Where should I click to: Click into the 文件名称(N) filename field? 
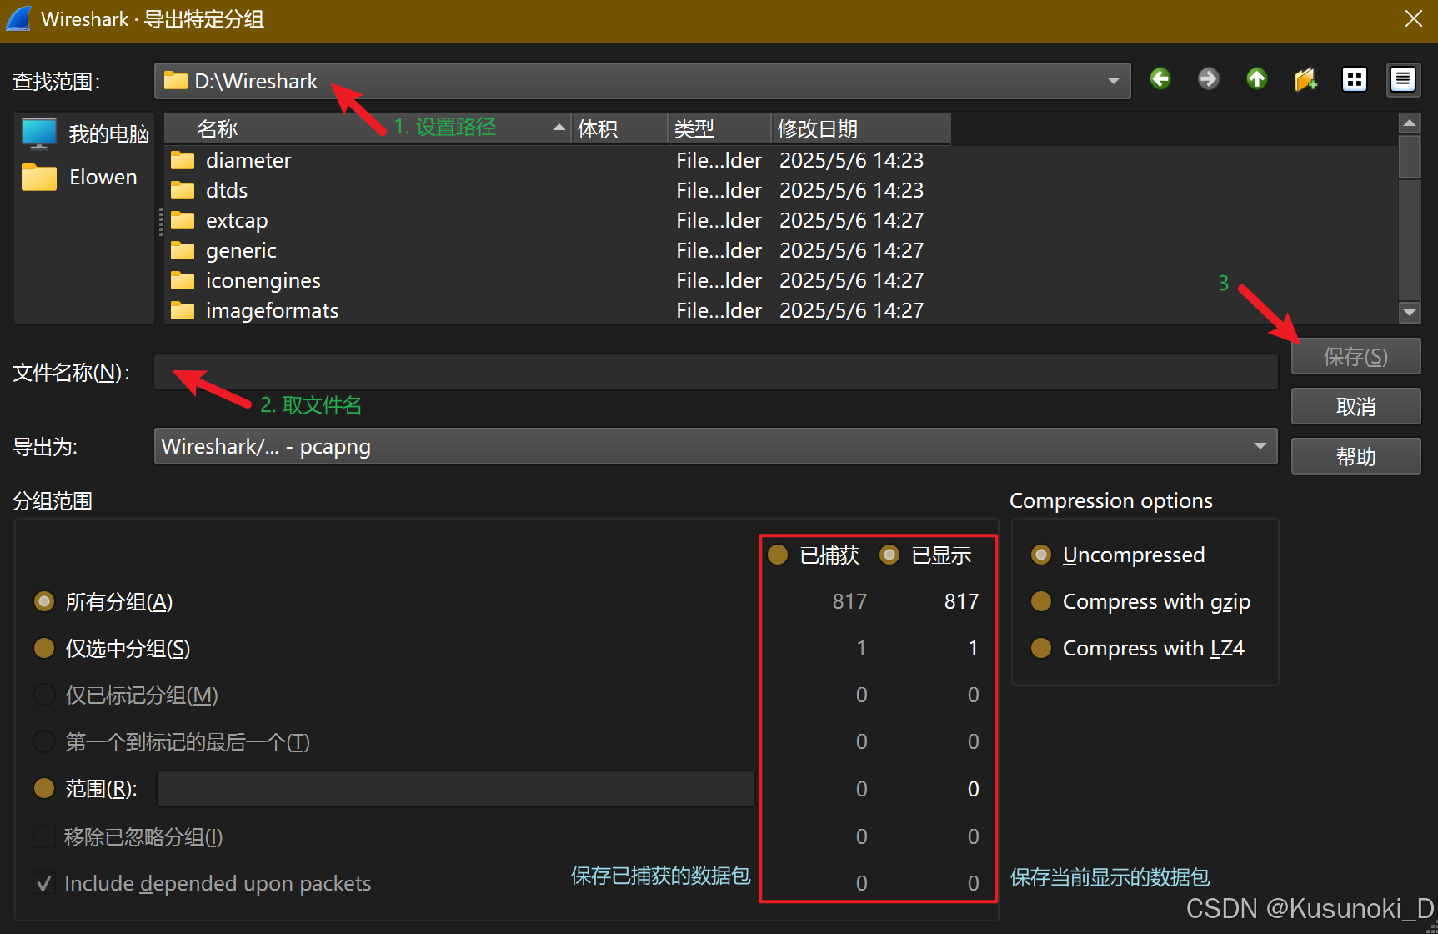pos(716,372)
